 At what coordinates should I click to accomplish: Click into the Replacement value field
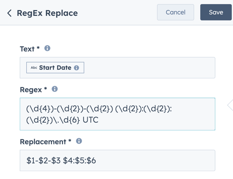coord(117,161)
